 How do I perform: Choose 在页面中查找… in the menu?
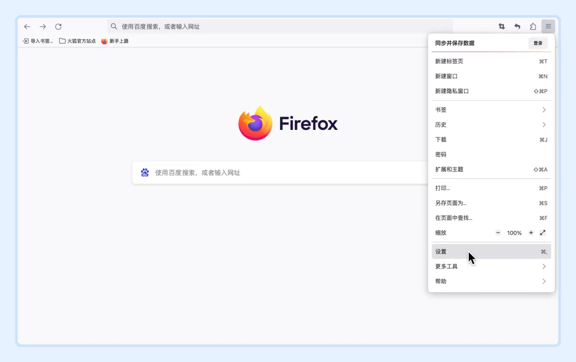pos(491,218)
